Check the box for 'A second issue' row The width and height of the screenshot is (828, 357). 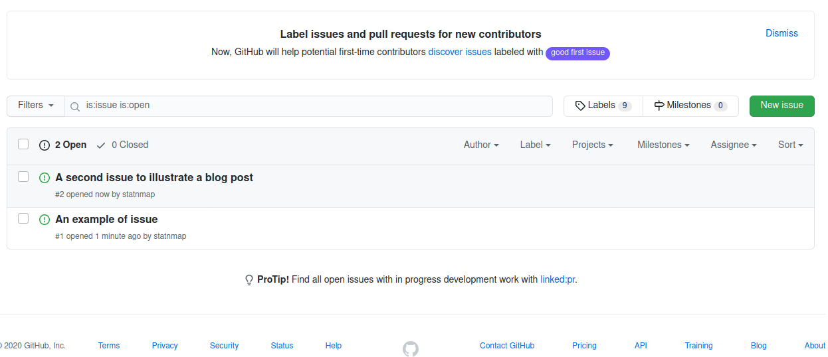pyautogui.click(x=23, y=177)
